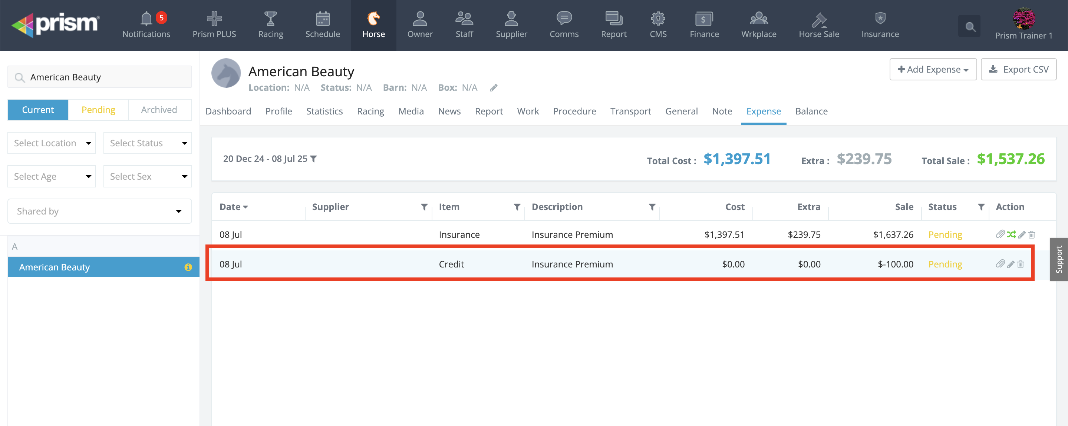
Task: Open the Add Expense dropdown
Action: pos(933,70)
